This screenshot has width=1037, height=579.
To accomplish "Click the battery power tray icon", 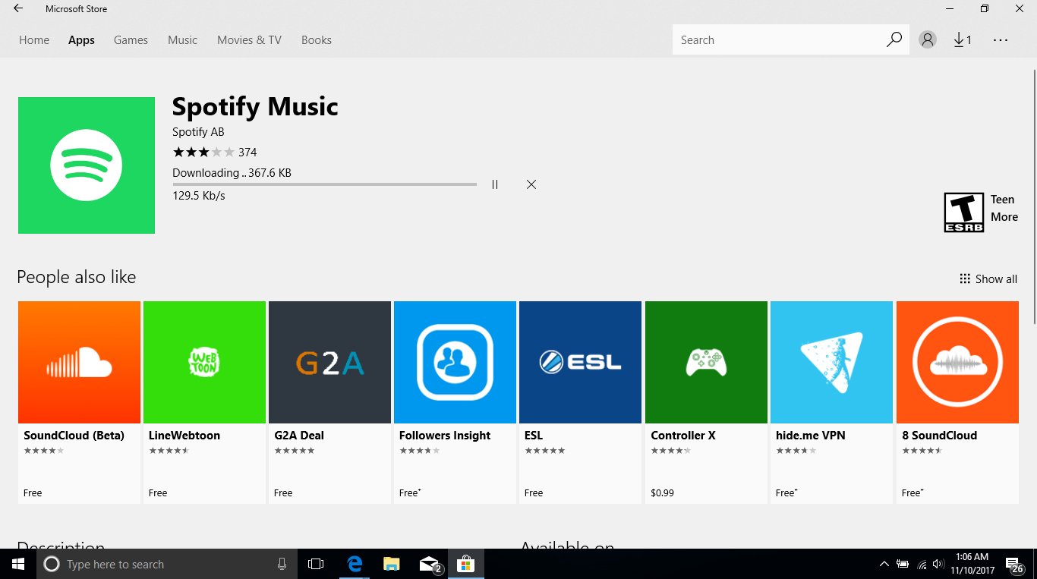I will coord(903,564).
